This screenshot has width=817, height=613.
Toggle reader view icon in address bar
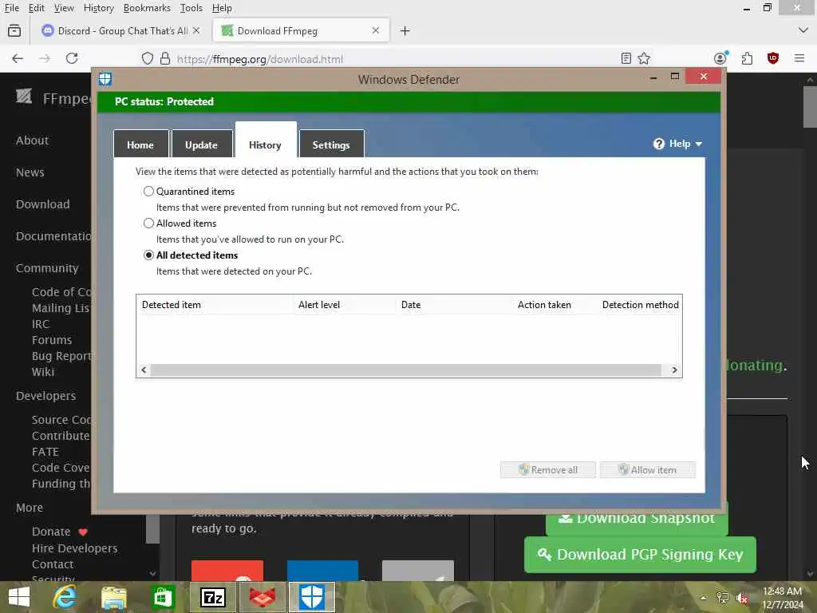626,58
